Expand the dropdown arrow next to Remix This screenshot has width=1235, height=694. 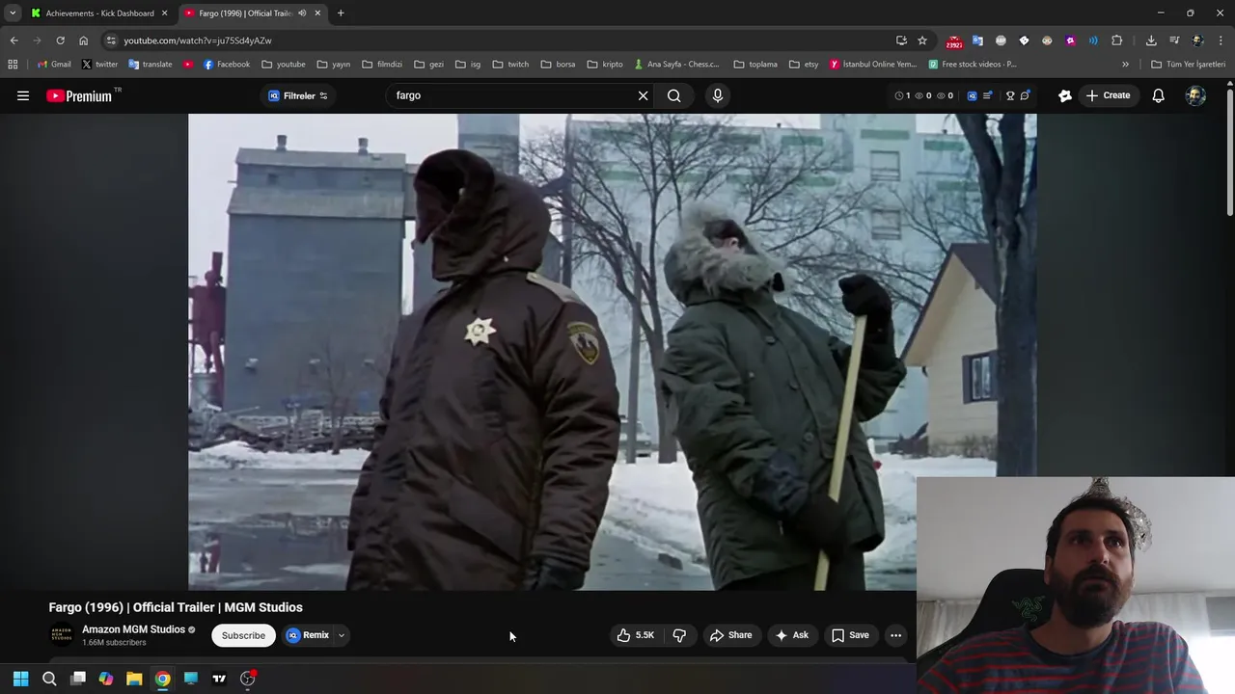point(341,635)
